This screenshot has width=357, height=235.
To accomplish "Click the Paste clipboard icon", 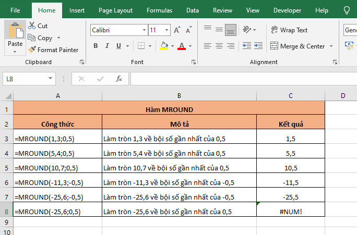I will click(x=15, y=30).
